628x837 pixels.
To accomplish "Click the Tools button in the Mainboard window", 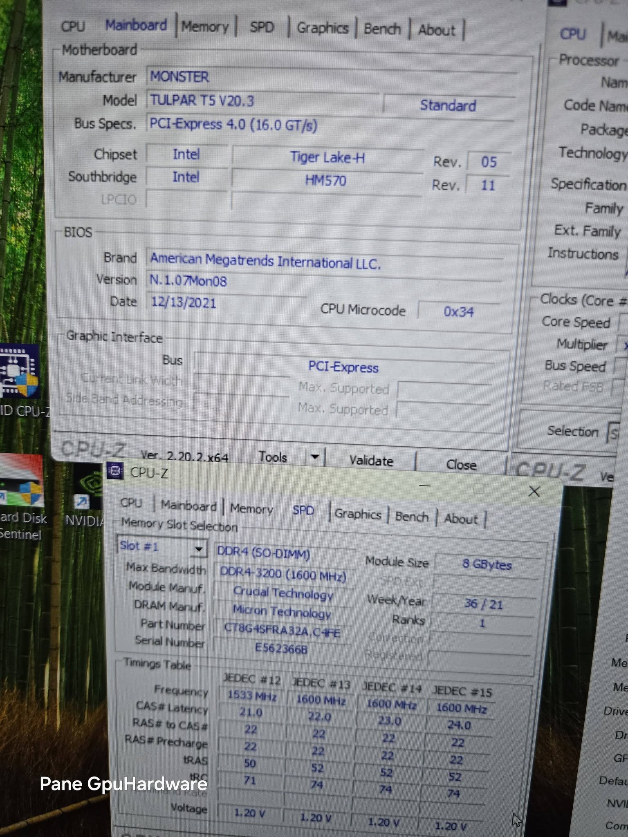I will (x=273, y=457).
